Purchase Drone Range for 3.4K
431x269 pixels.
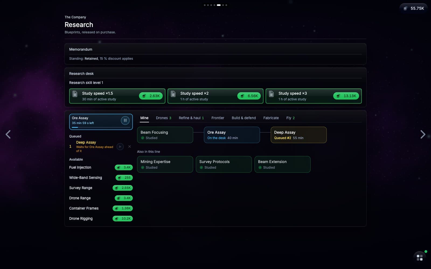point(124,198)
